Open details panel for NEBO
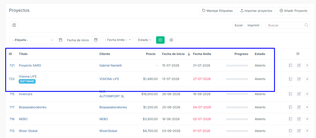 [x=290, y=119]
